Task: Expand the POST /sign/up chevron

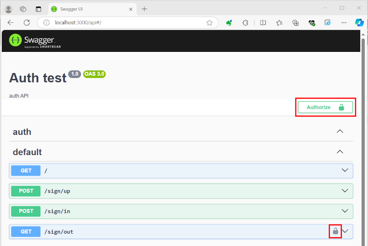Action: click(x=345, y=190)
